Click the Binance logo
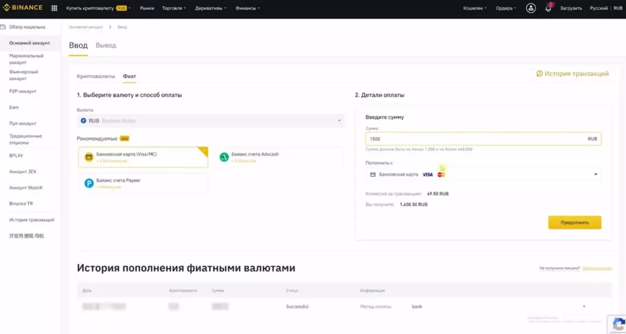The width and height of the screenshot is (626, 334). coord(23,7)
